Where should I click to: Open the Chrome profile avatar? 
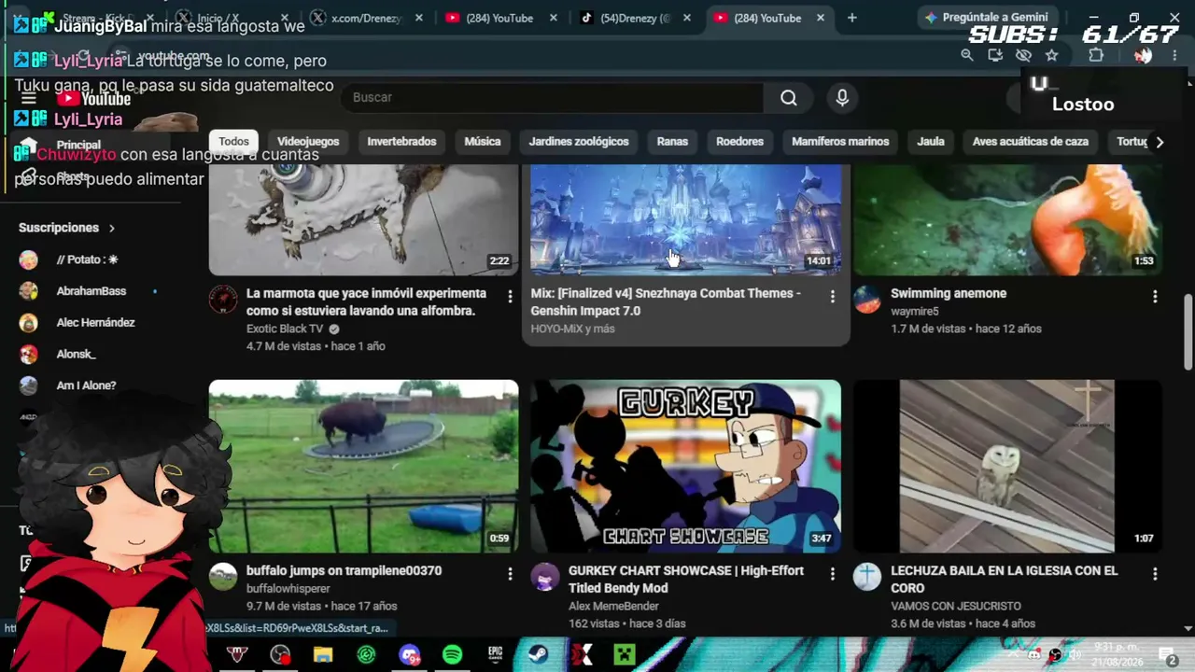[1143, 55]
